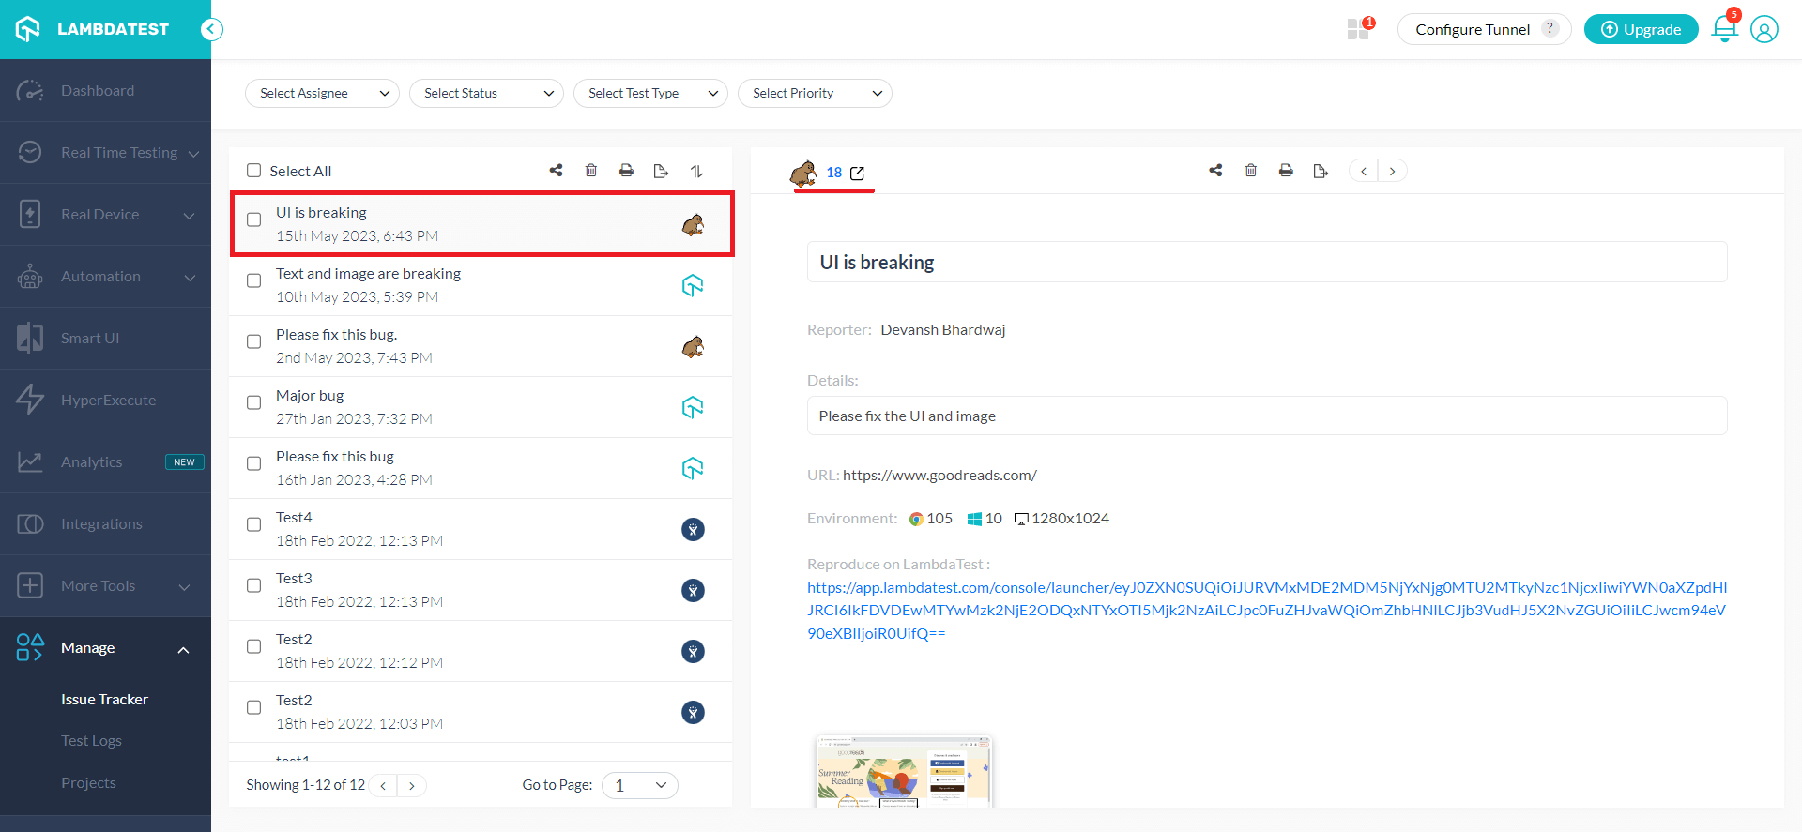Share selected issues from the list toolbar
Viewport: 1802px width, 832px height.
557,171
